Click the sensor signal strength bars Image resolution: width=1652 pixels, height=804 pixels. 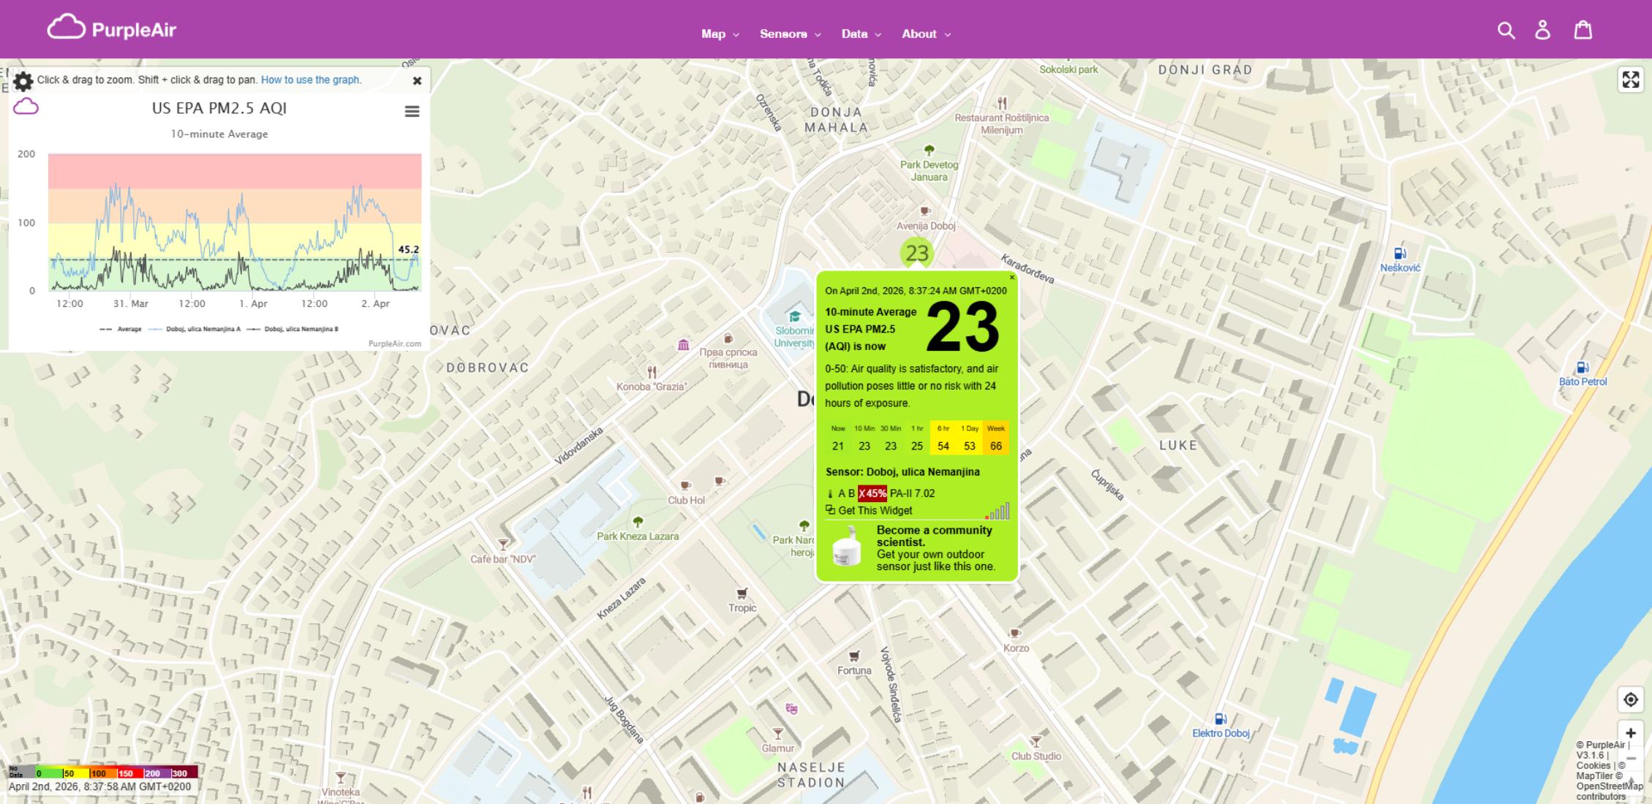pos(998,511)
